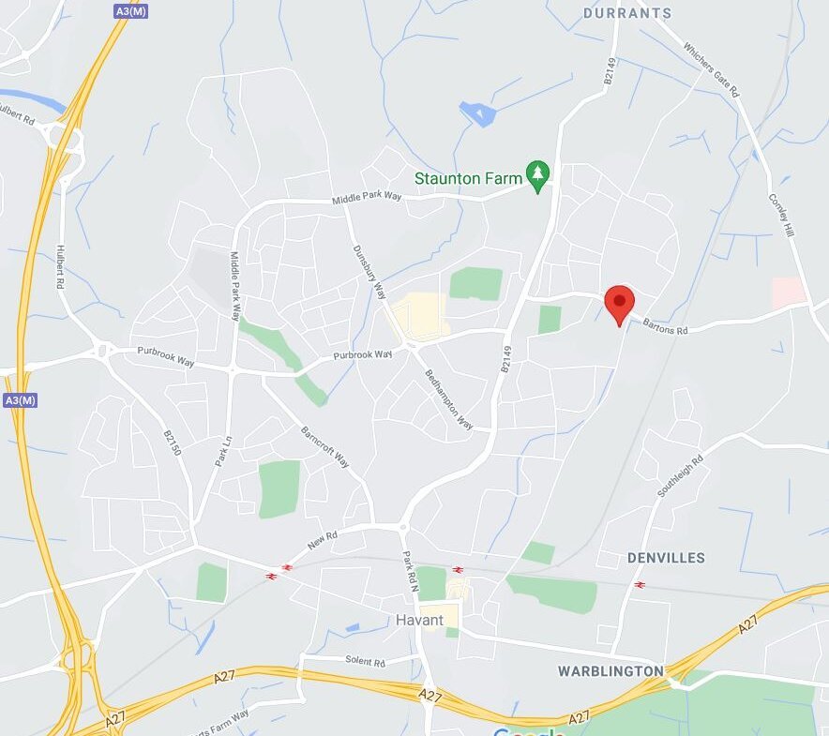
Task: Select the Staunton Farm park icon
Action: coord(537,176)
